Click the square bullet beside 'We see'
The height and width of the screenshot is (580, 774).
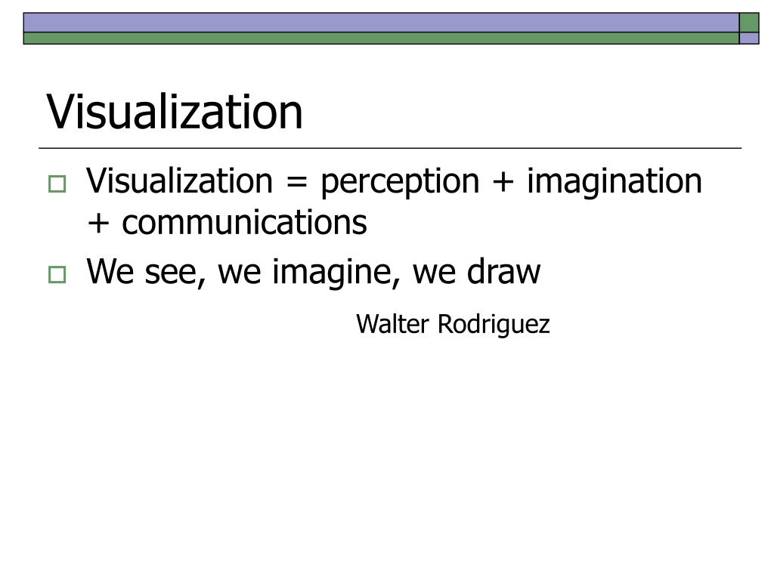pyautogui.click(x=57, y=275)
